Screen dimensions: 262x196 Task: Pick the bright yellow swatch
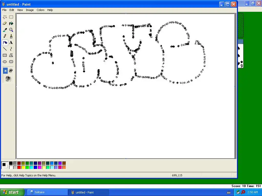pyautogui.click(x=23, y=167)
